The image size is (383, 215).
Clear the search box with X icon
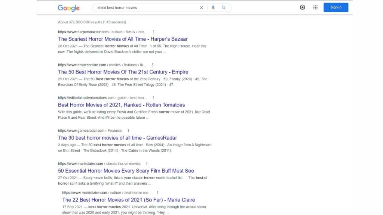pos(201,7)
